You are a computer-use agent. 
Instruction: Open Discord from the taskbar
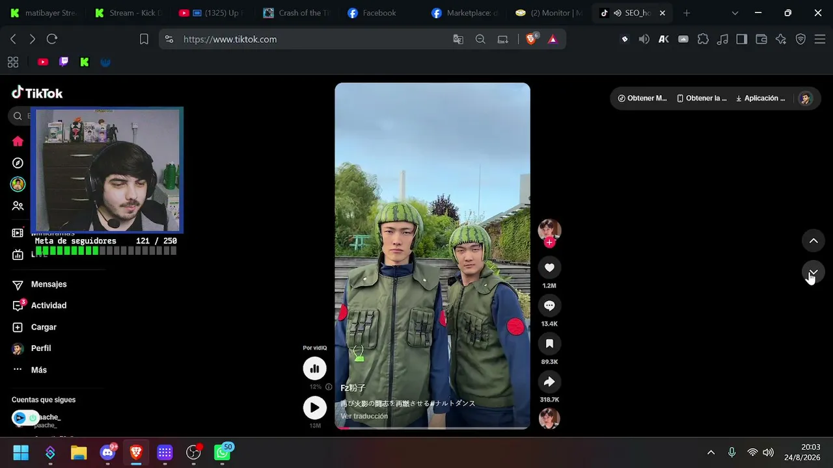(x=108, y=452)
